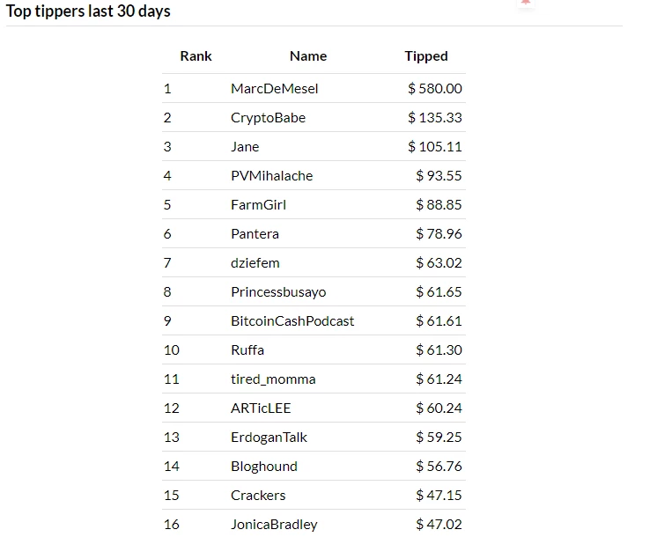Open Pantera's user page

(255, 234)
